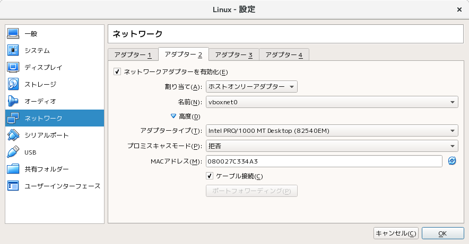The image size is (469, 244).
Task: Click the ネットワーク page heading text
Action: 137,34
